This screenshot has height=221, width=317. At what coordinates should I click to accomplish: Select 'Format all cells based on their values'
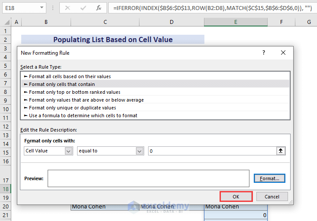click(70, 76)
